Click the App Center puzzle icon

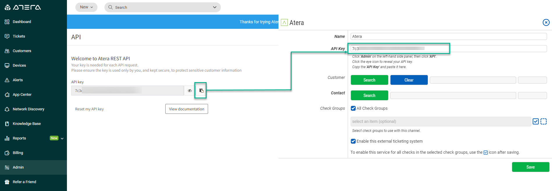(x=7, y=95)
